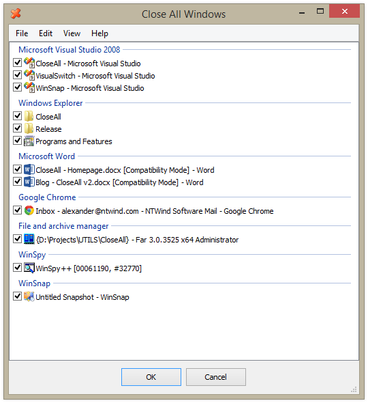Open the View menu

72,33
